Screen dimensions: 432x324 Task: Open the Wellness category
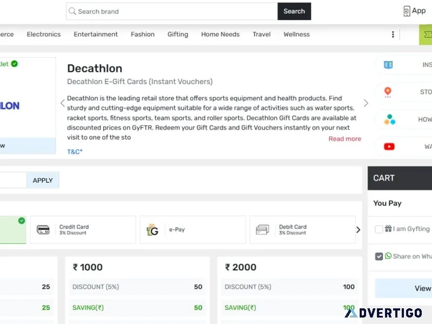click(x=296, y=35)
